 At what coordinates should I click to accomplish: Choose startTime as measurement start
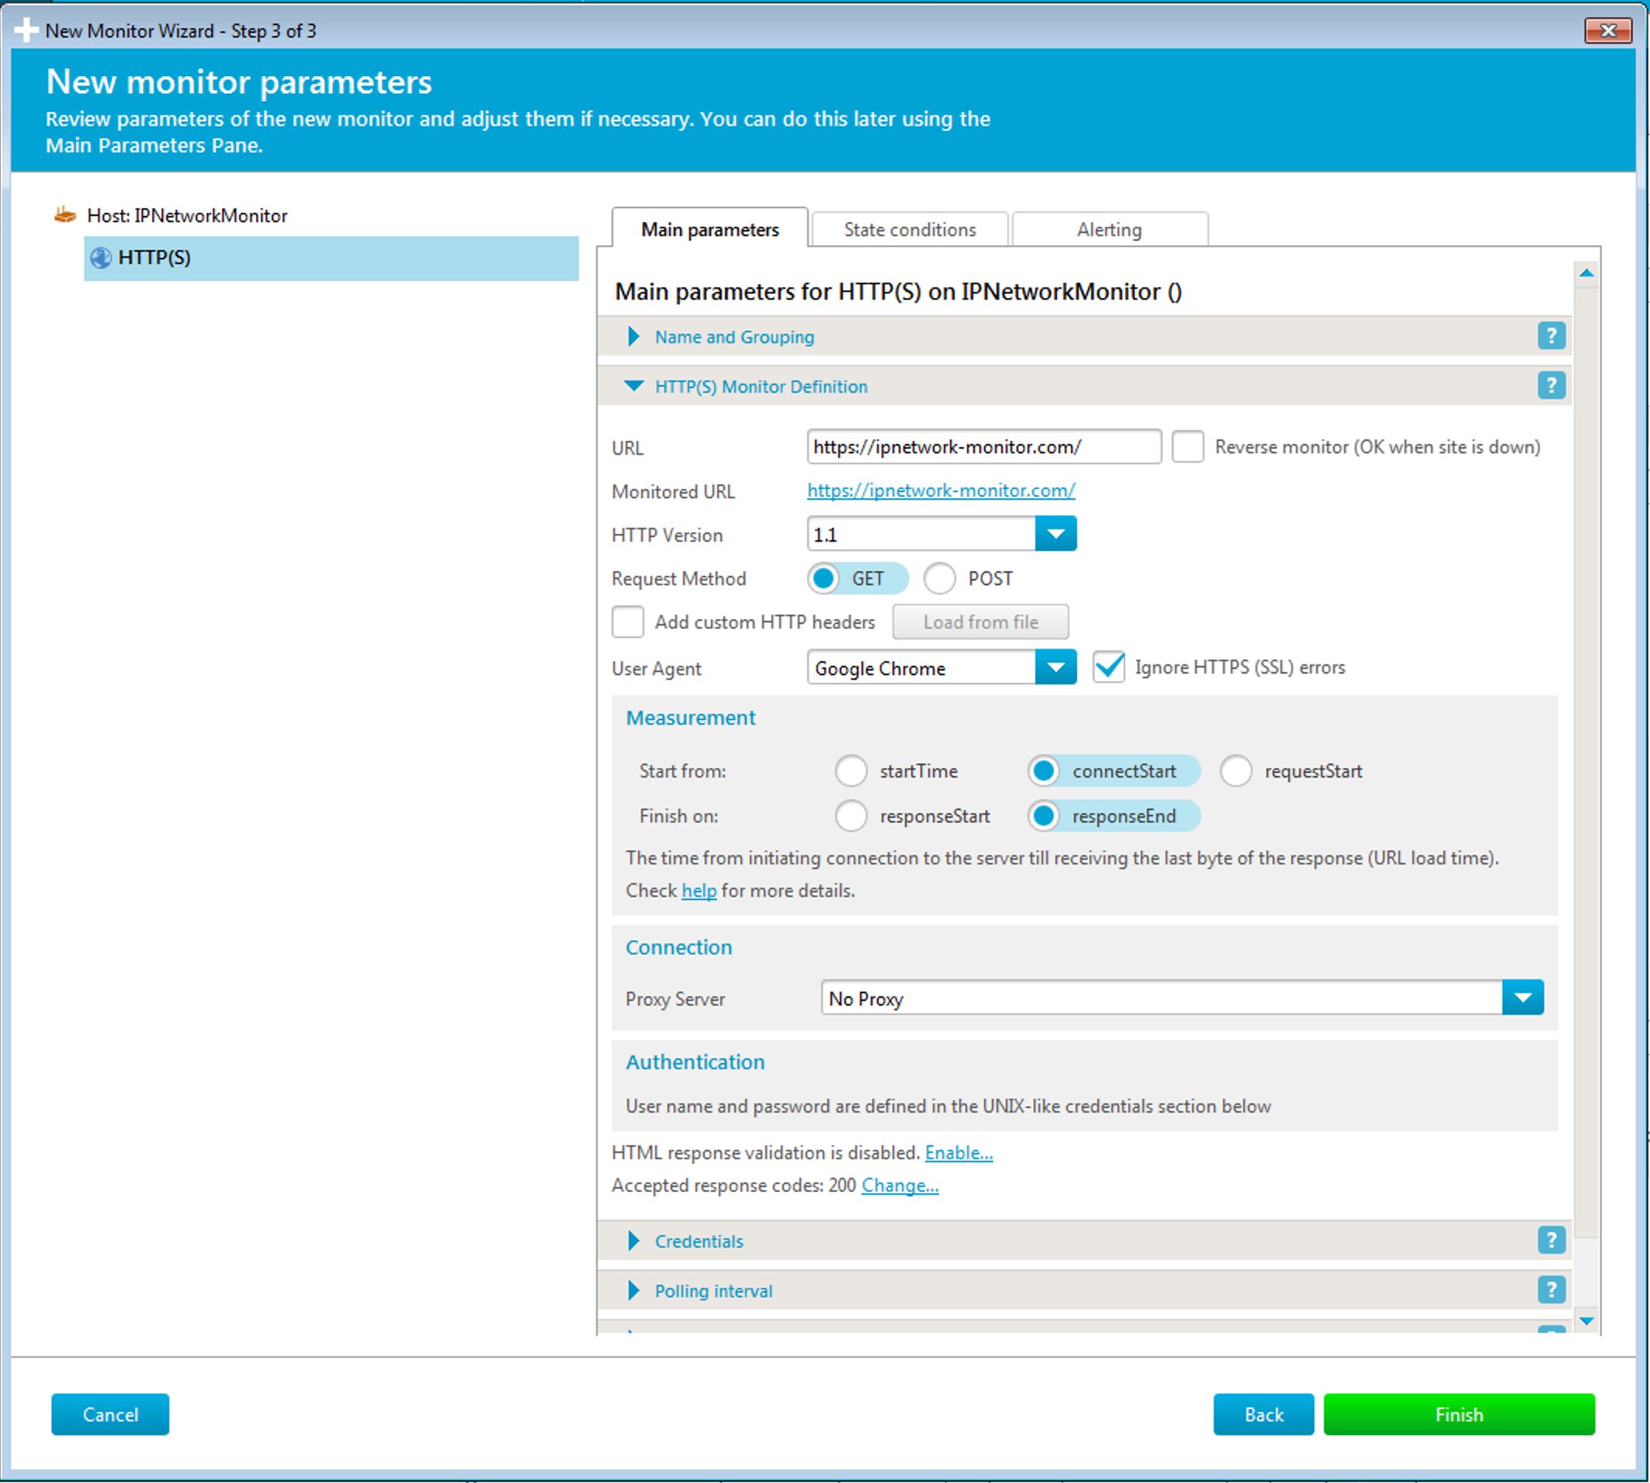[896, 771]
